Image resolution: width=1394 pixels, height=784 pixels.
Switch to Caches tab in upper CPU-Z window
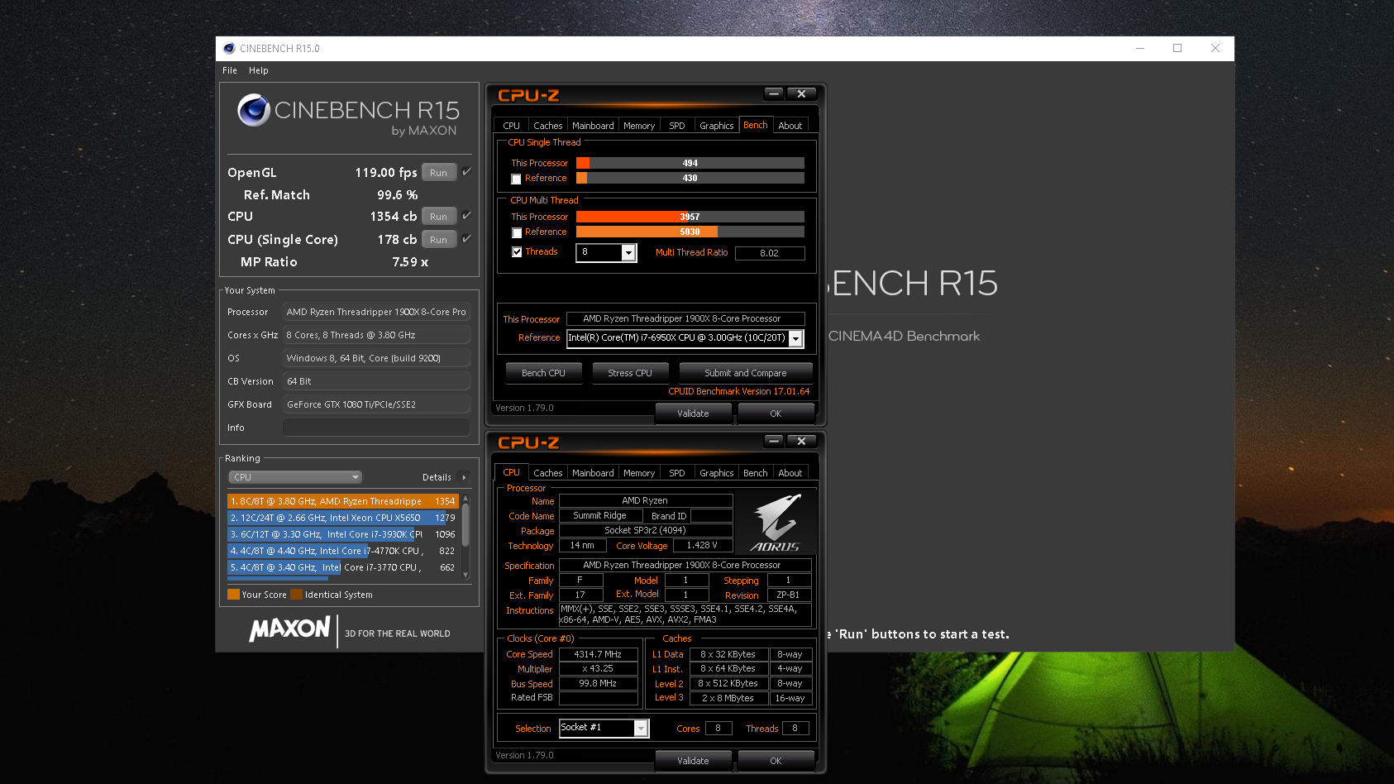pyautogui.click(x=547, y=126)
